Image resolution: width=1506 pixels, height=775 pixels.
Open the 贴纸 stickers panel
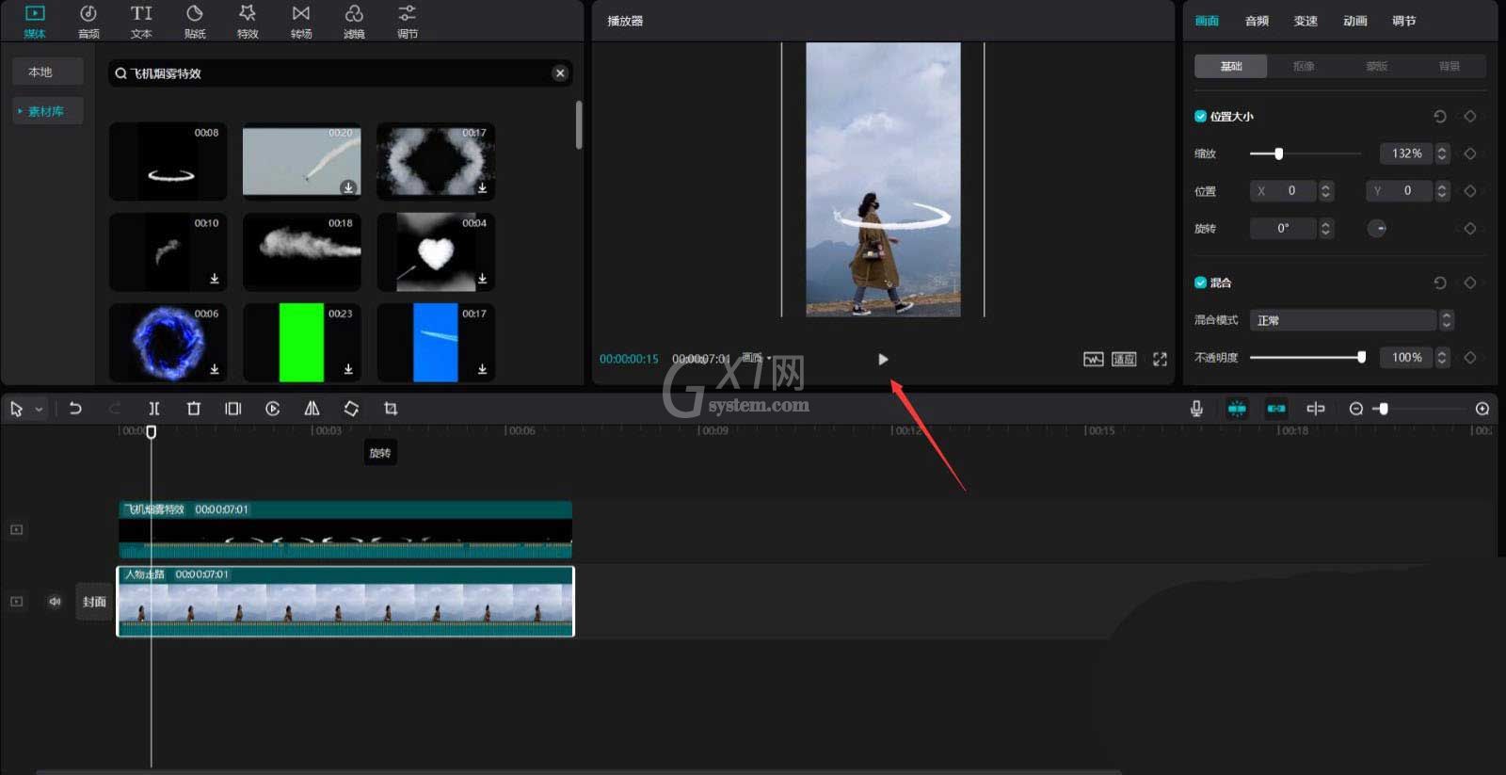pyautogui.click(x=195, y=21)
